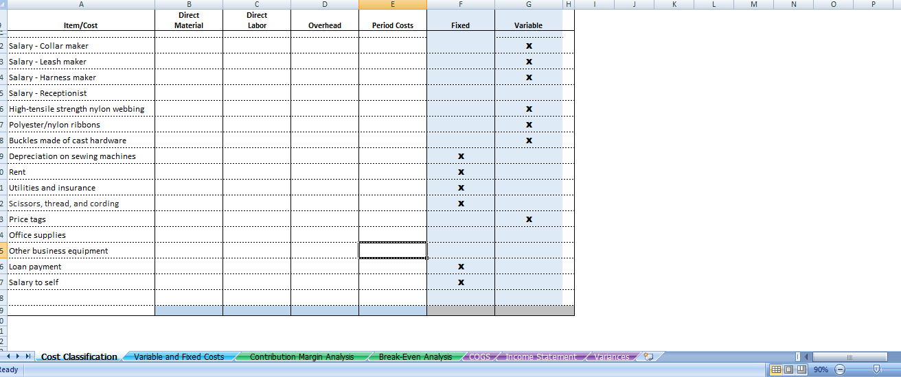Switch to Page Break Preview view
Image resolution: width=901 pixels, height=377 pixels.
tap(800, 369)
